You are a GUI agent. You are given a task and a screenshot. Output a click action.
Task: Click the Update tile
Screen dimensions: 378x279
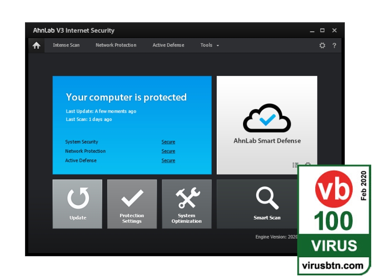pyautogui.click(x=77, y=204)
